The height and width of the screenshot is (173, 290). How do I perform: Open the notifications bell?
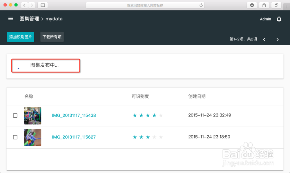click(279, 19)
